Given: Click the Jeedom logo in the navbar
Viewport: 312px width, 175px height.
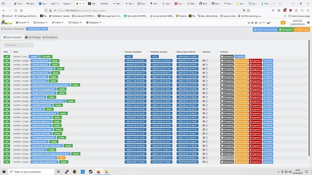Looking at the screenshot, I should tap(7, 23).
